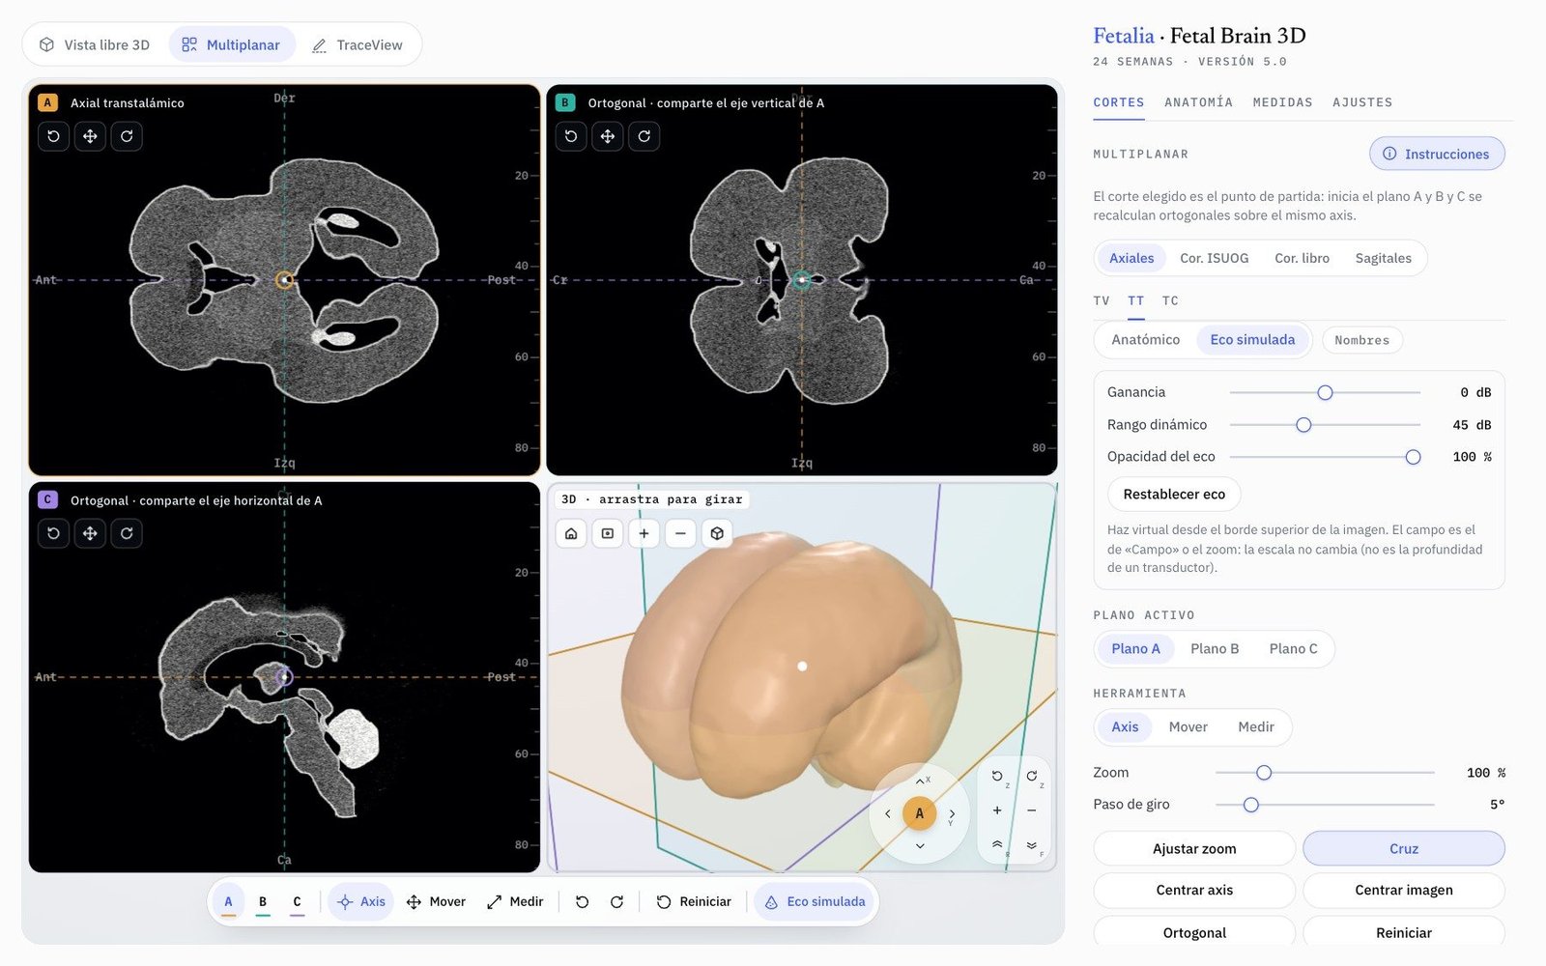Adjust the Ganancia slider handle
The height and width of the screenshot is (966, 1546).
tap(1325, 392)
